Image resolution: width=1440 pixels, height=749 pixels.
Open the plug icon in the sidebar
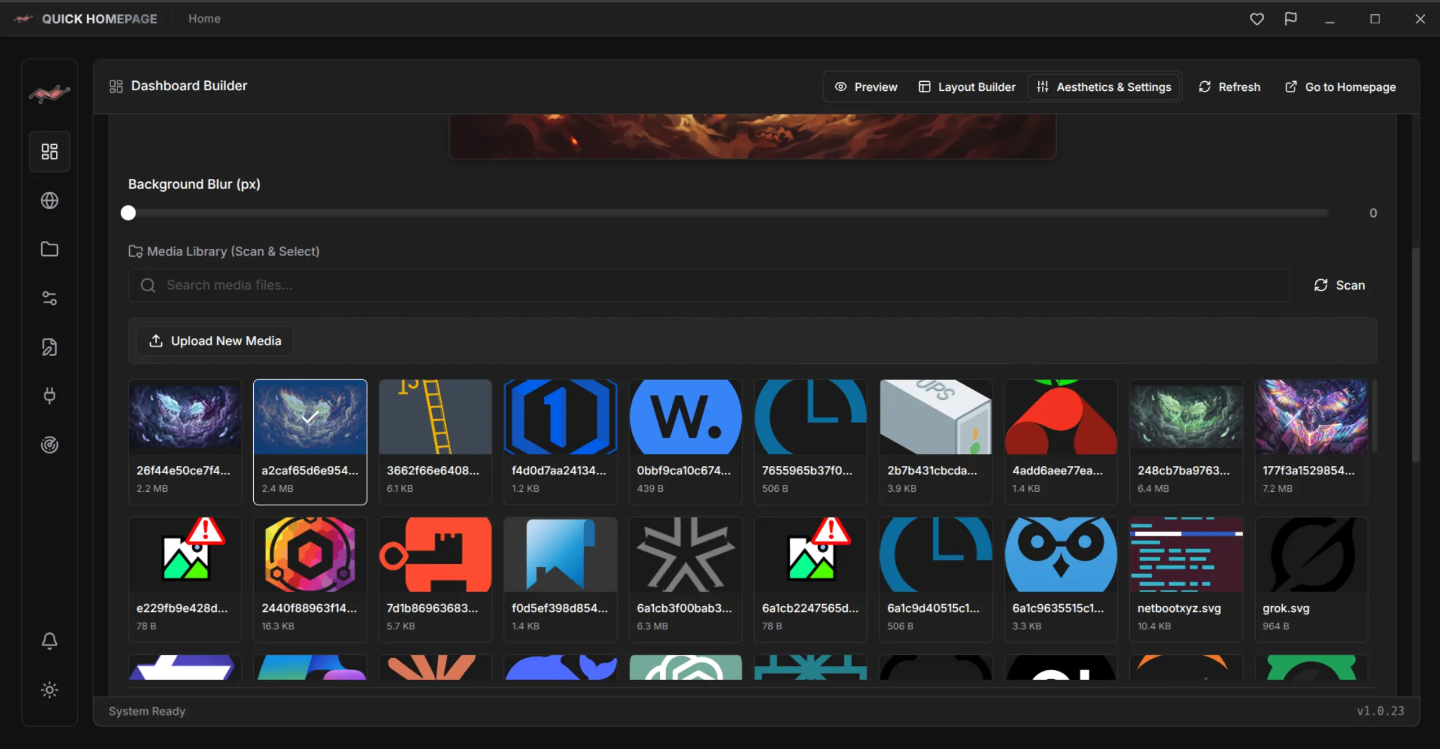click(x=50, y=395)
